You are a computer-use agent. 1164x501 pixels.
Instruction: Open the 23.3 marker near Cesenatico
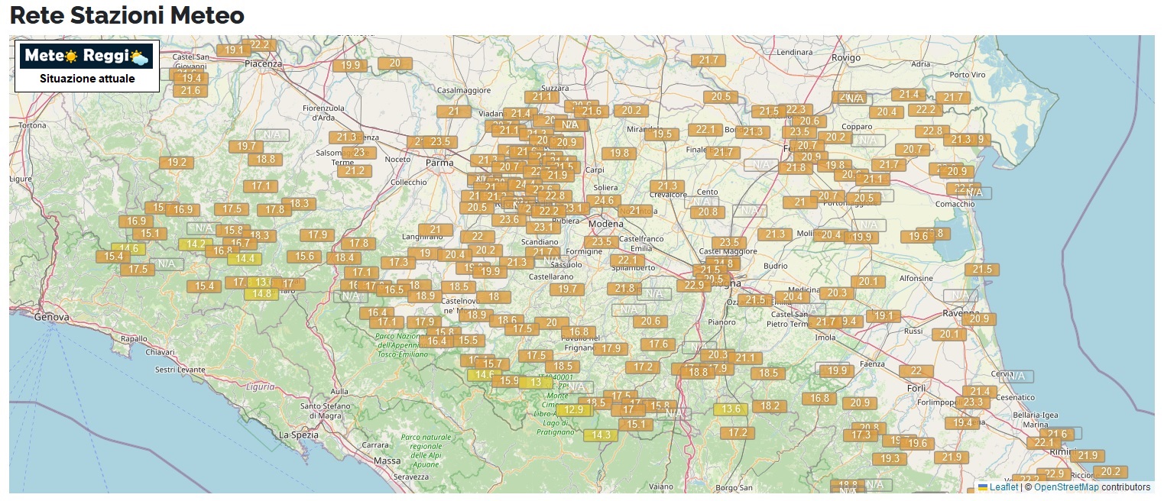972,402
